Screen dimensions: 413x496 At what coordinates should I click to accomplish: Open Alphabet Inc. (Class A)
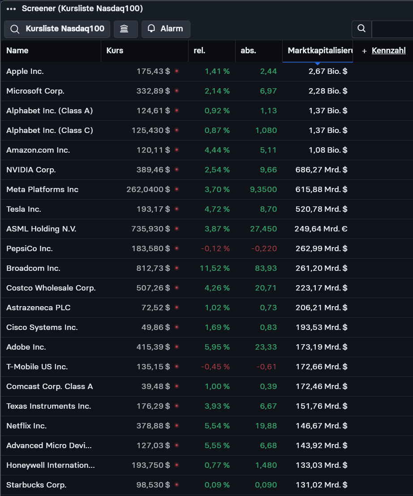(x=50, y=111)
